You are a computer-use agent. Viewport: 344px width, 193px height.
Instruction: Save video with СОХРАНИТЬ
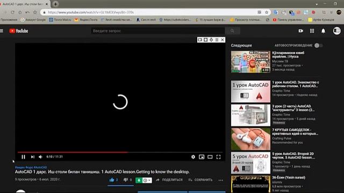tap(200, 180)
